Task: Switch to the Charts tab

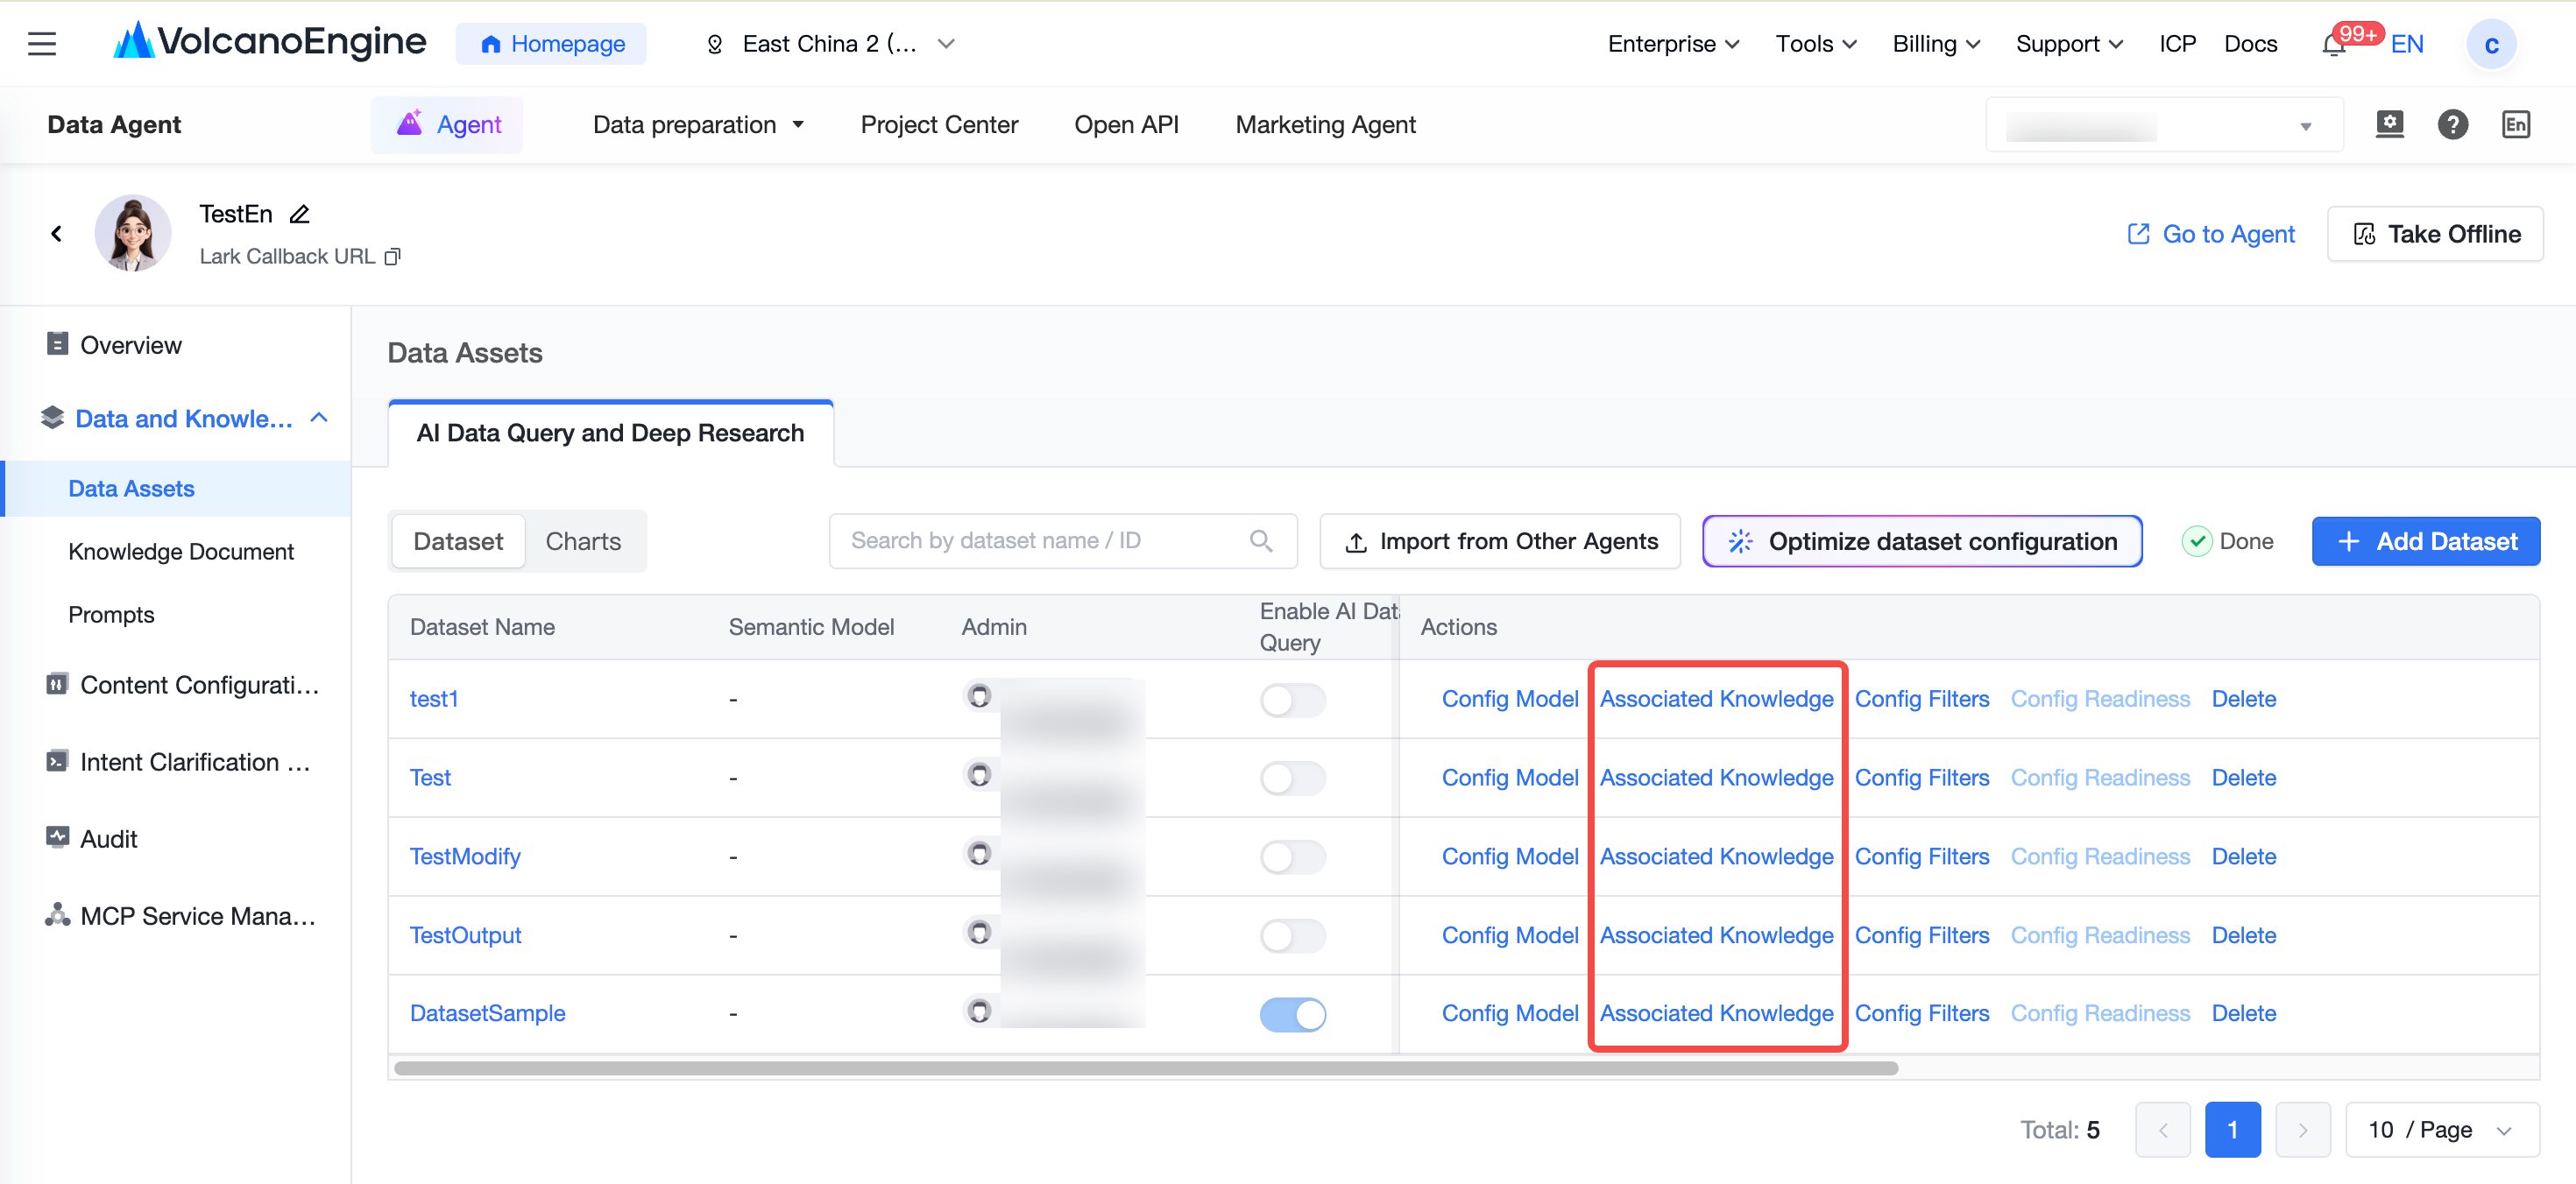Action: click(x=583, y=540)
